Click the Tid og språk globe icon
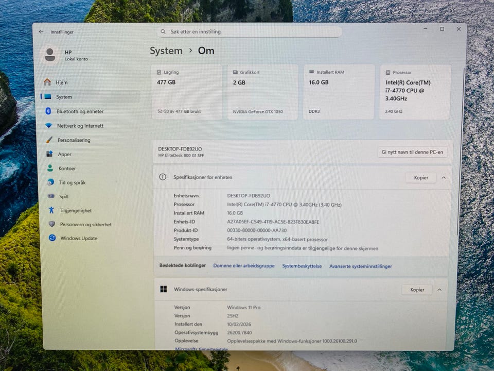 pos(50,182)
